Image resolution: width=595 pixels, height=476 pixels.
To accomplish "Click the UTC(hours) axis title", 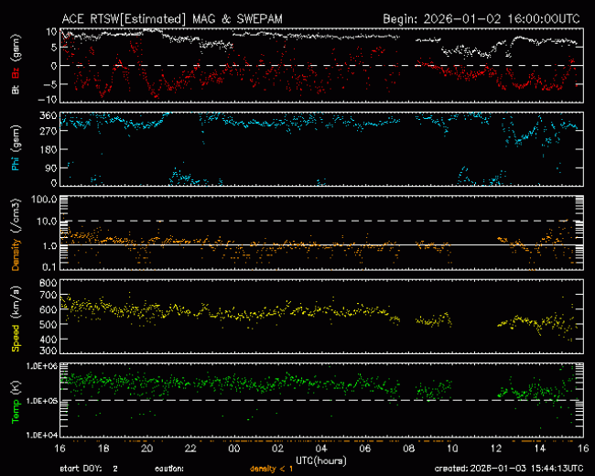I will tap(321, 460).
